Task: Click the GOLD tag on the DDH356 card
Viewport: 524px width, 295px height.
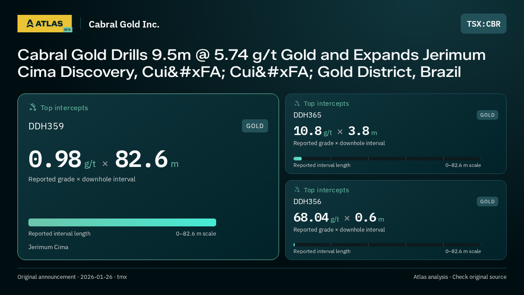Action: (x=487, y=201)
